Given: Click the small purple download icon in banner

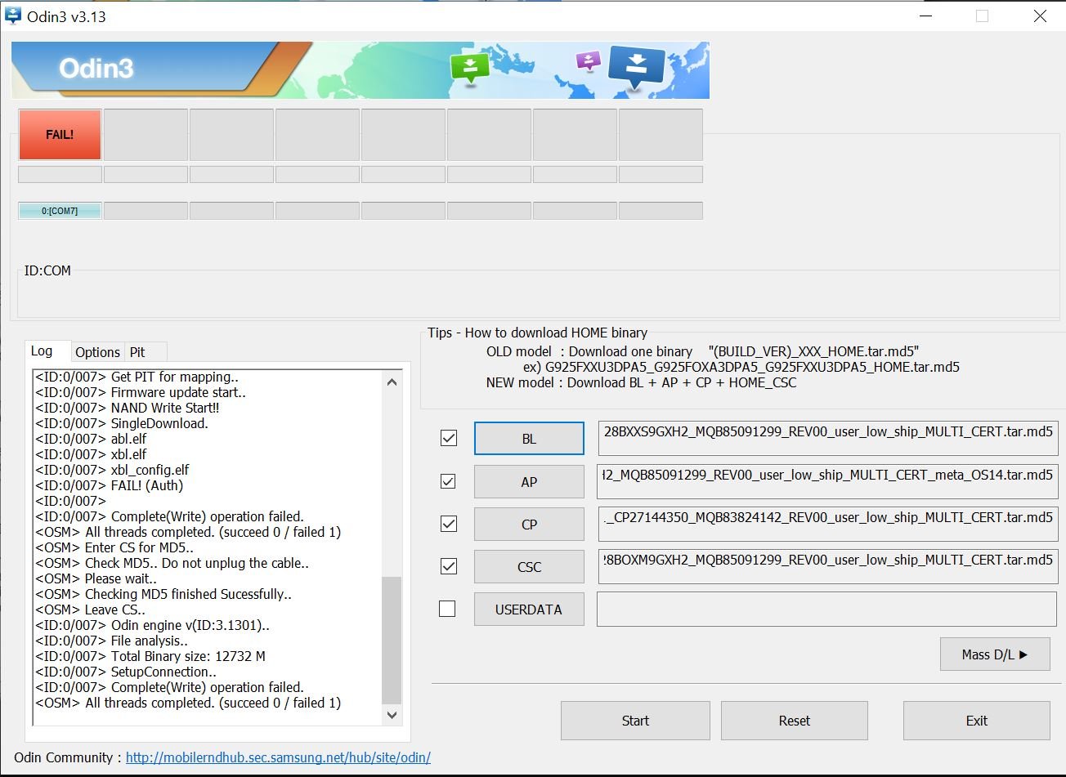Looking at the screenshot, I should 588,60.
